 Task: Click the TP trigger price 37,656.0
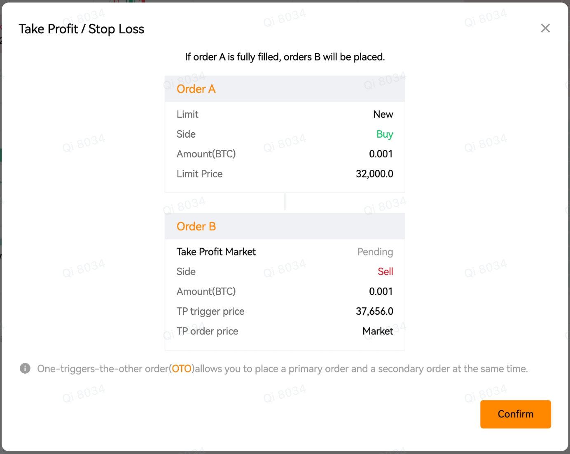click(x=374, y=311)
